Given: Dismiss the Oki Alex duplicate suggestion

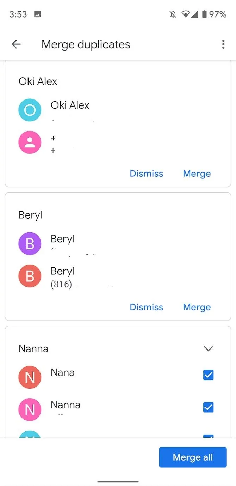Looking at the screenshot, I should pos(147,174).
